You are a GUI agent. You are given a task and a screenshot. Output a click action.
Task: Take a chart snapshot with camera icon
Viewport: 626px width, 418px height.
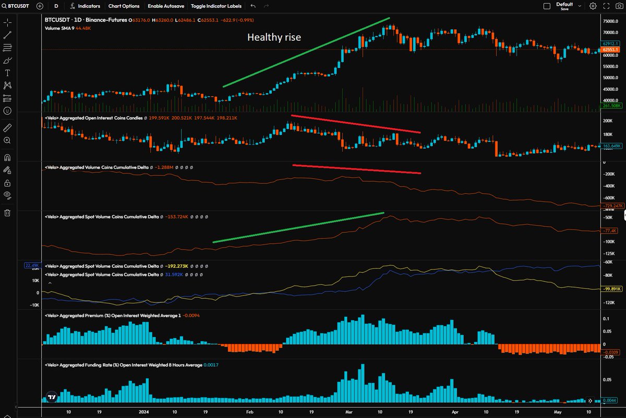tap(619, 6)
